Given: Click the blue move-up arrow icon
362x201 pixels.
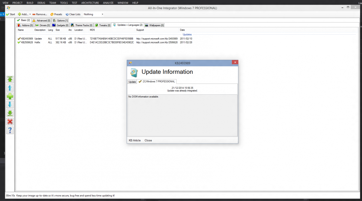Looking at the screenshot, I should pyautogui.click(x=10, y=88).
